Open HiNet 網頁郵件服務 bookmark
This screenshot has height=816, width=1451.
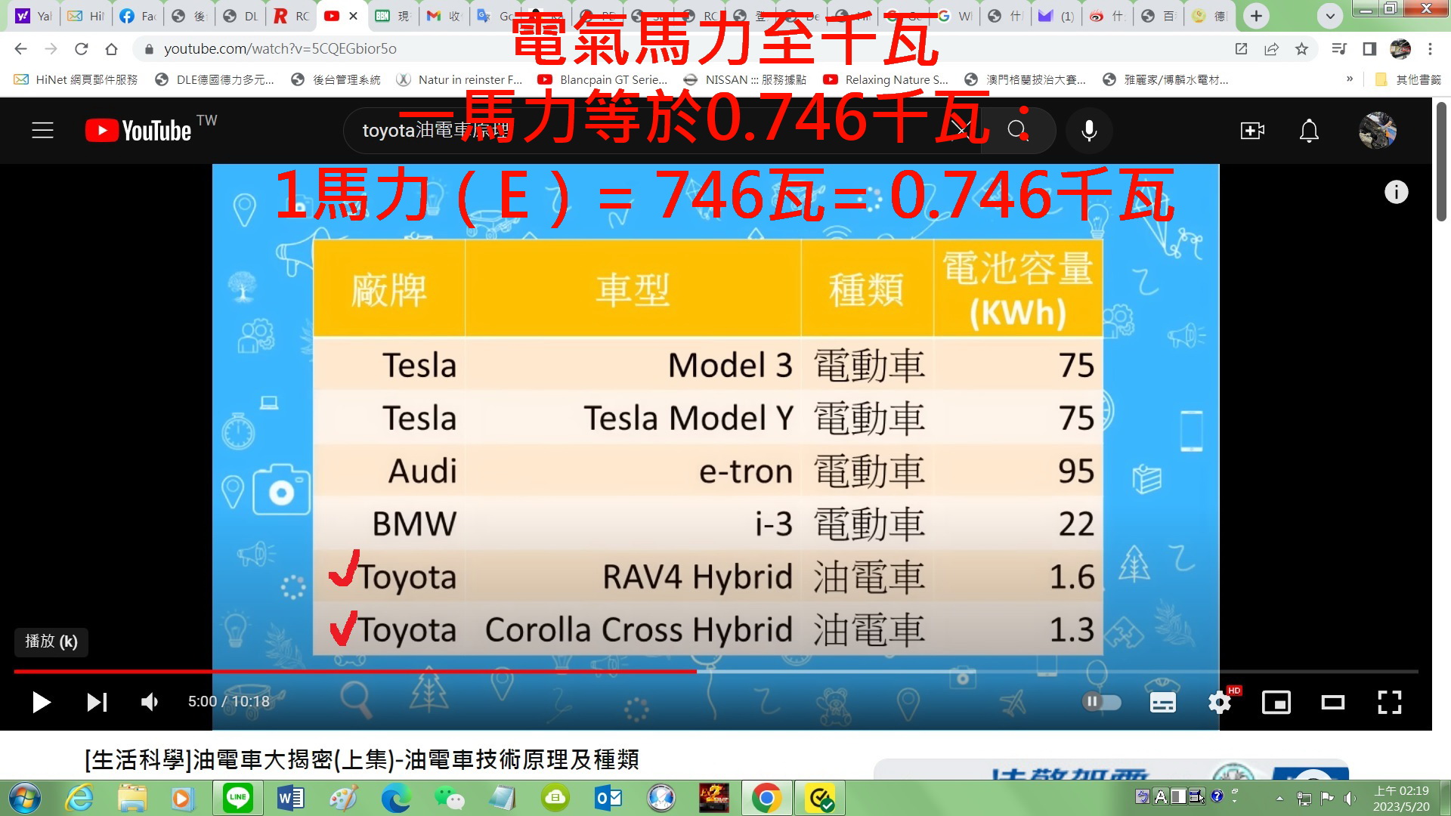(x=76, y=79)
